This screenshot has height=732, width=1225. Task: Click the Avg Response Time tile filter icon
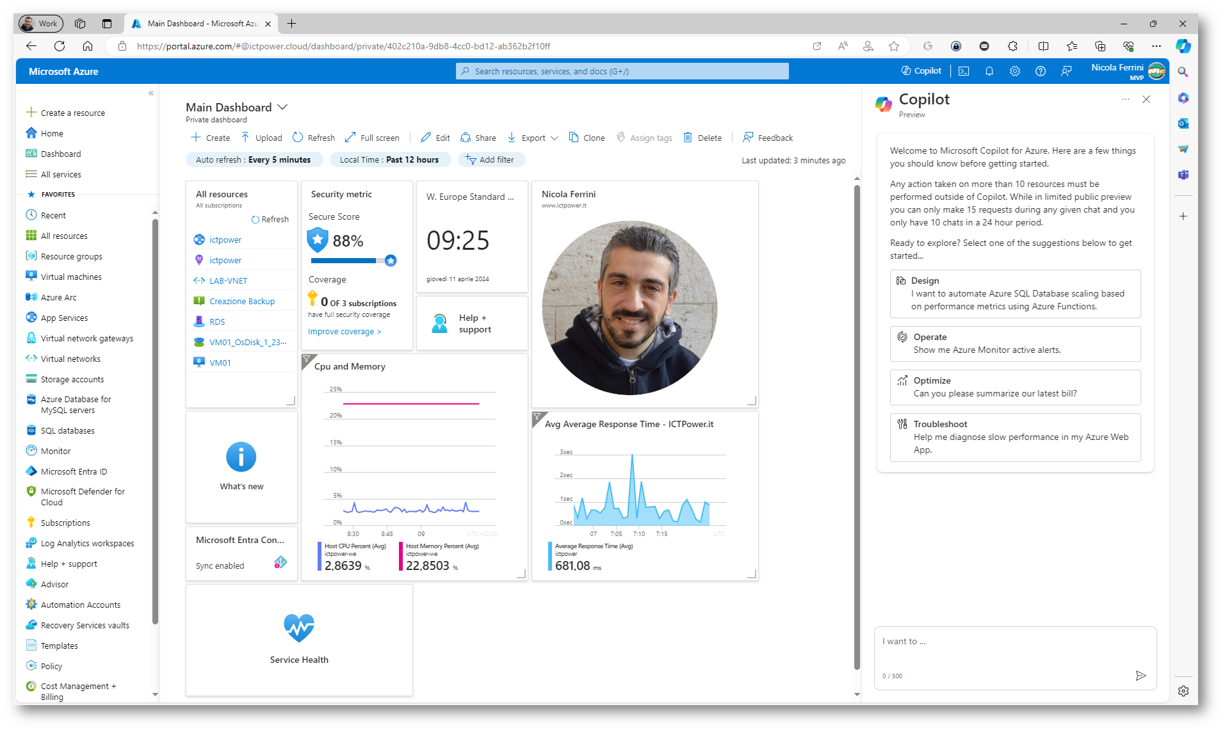click(x=537, y=416)
